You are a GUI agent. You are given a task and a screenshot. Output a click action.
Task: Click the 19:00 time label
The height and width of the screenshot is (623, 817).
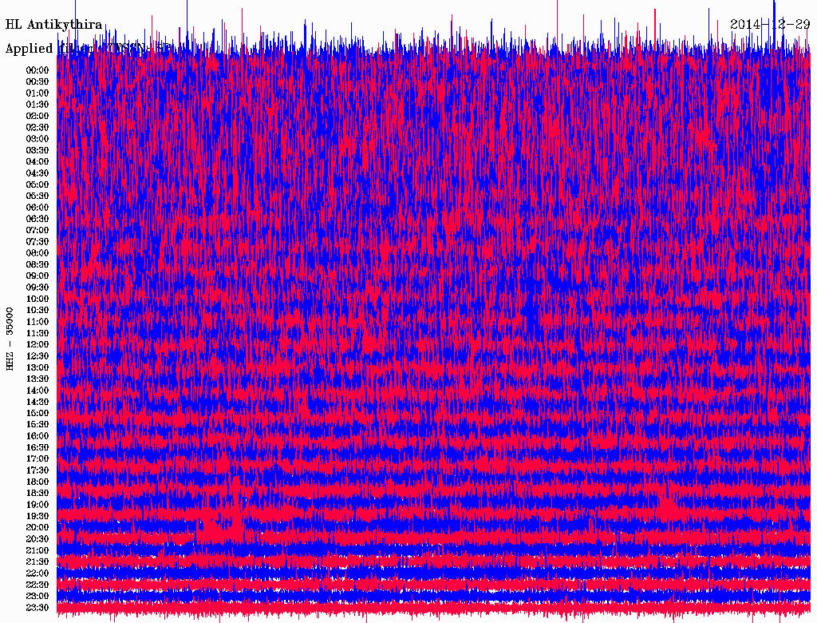pyautogui.click(x=37, y=505)
